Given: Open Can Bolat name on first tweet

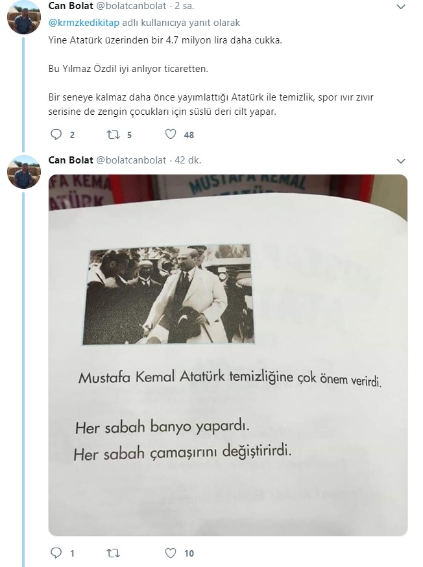Looking at the screenshot, I should tap(71, 6).
